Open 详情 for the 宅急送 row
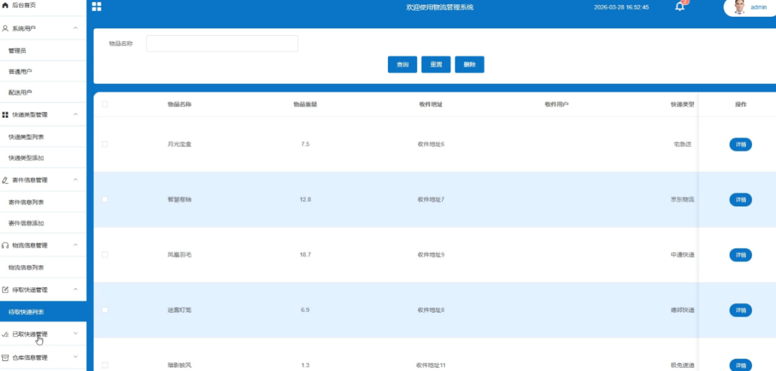Screen dimensions: 776x371 click(741, 144)
